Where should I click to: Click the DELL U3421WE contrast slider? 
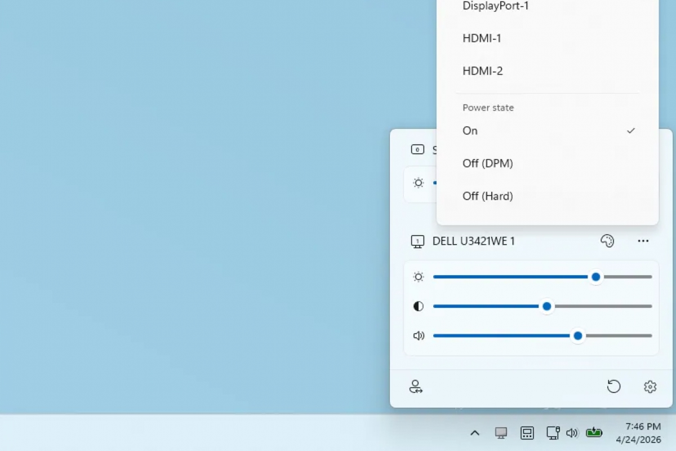pyautogui.click(x=542, y=306)
